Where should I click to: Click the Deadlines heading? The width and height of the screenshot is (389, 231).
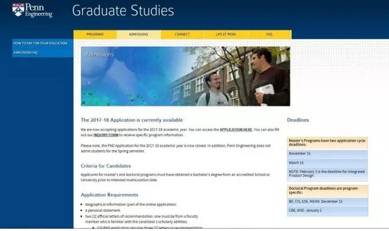coord(298,120)
